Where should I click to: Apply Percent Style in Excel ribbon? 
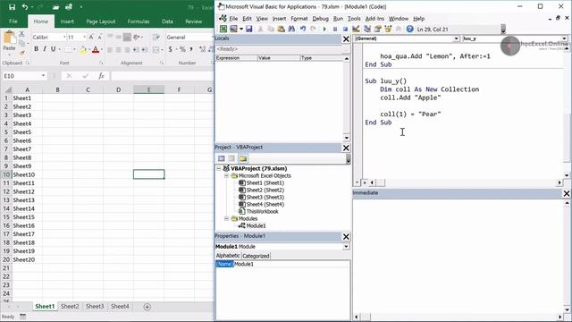tap(182, 49)
